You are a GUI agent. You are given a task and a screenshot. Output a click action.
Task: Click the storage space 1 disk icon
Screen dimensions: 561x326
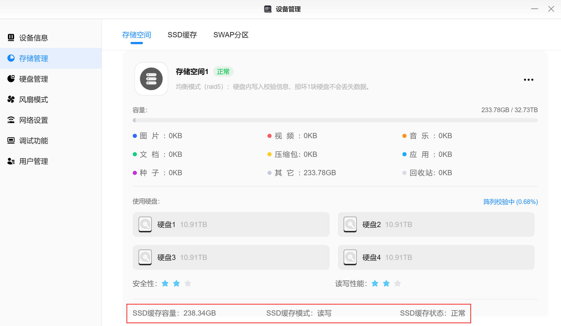coord(151,79)
